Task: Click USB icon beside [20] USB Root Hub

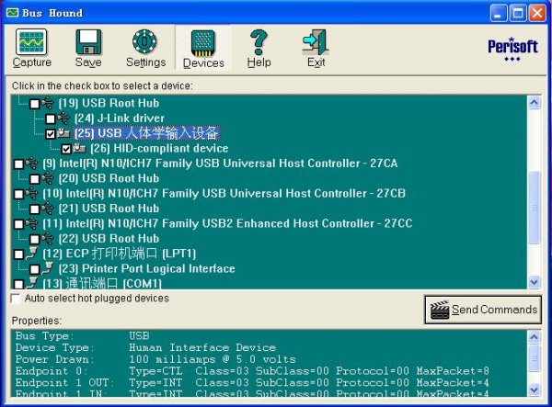Action: (x=47, y=178)
